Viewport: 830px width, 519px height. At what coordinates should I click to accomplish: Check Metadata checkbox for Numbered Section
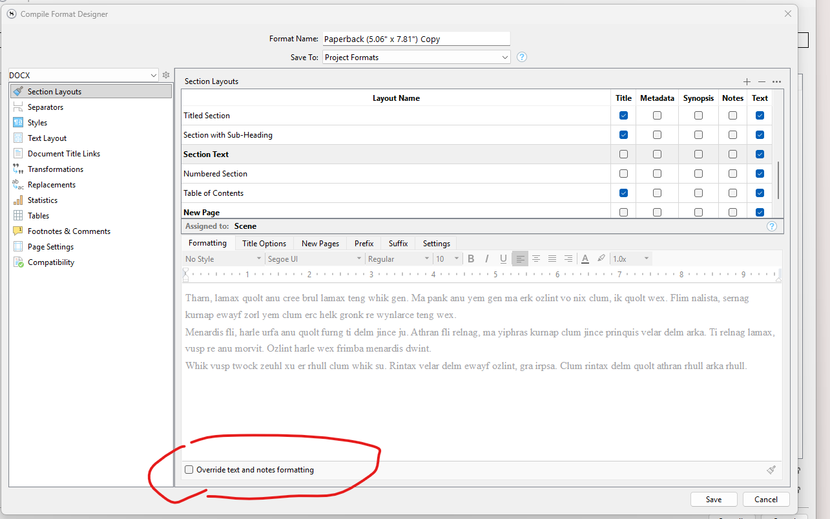click(x=657, y=174)
